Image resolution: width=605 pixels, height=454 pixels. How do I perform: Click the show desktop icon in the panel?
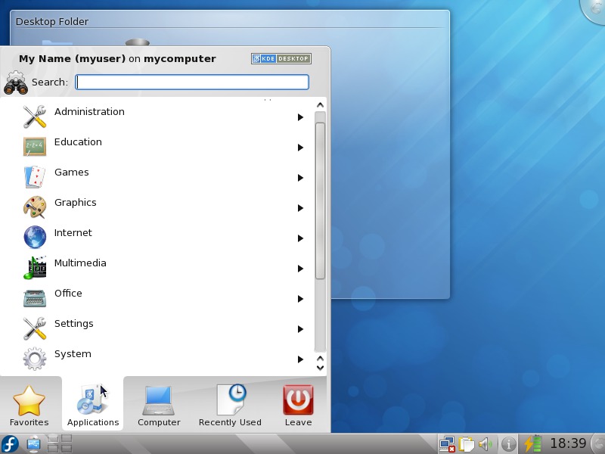coord(34,444)
